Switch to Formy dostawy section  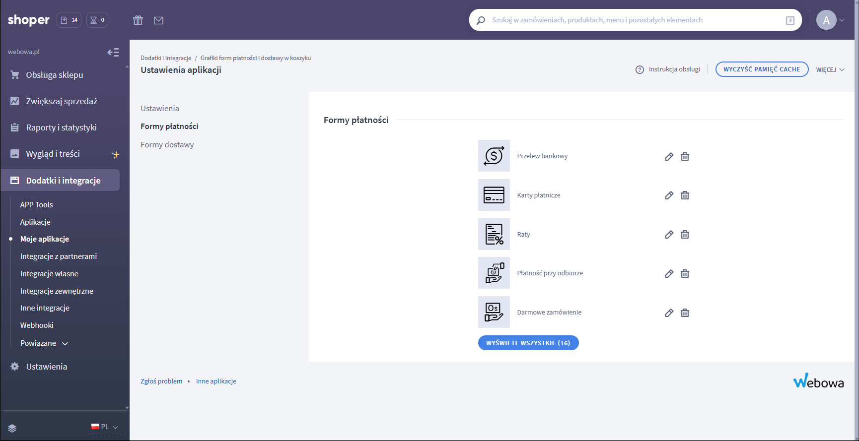point(167,145)
